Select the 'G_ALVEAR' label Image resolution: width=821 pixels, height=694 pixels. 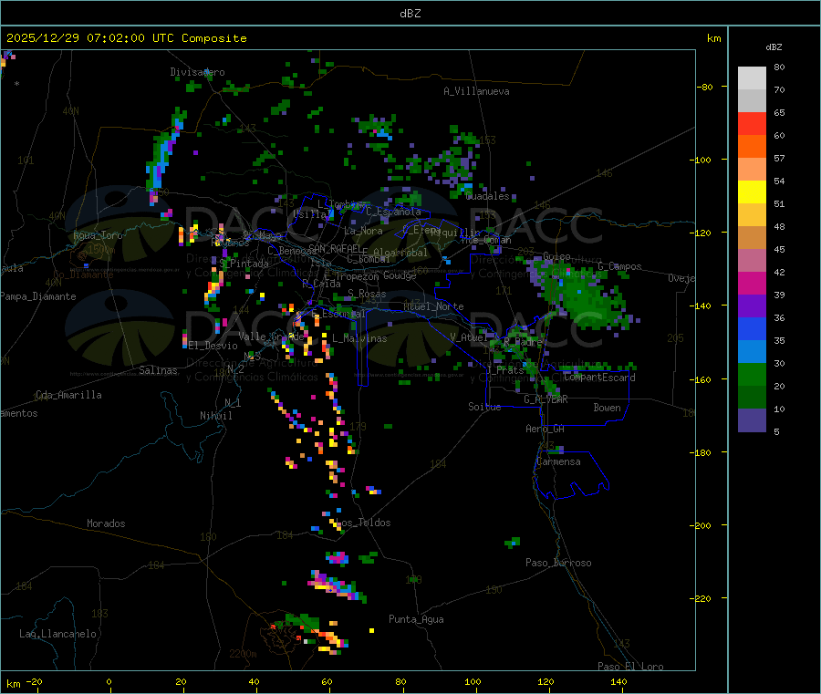(x=546, y=399)
